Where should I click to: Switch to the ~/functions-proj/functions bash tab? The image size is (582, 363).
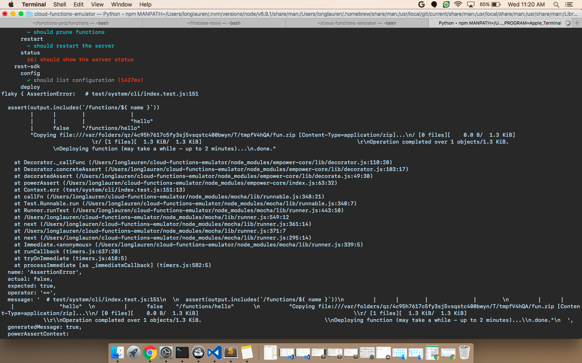coord(71,23)
